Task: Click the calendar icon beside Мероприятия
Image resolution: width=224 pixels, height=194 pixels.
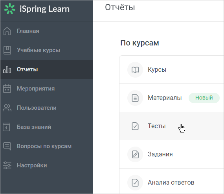Action: pos(7,89)
